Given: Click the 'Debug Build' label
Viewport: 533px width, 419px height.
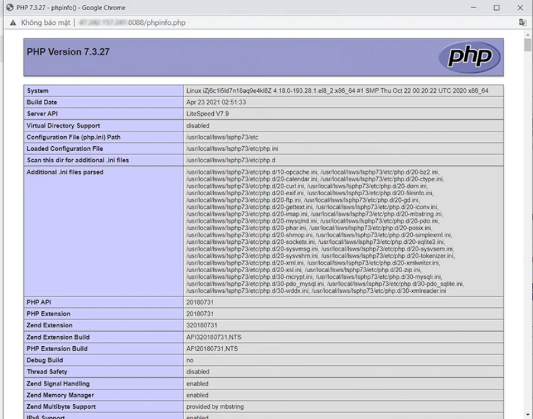Looking at the screenshot, I should point(45,360).
